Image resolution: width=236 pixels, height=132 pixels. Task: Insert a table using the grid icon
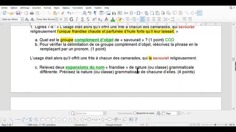[101, 13]
